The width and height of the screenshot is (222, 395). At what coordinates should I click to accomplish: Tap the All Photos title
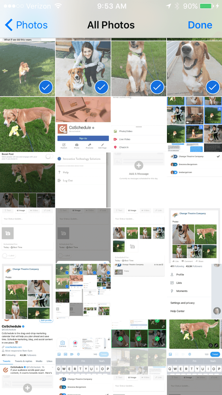click(111, 25)
